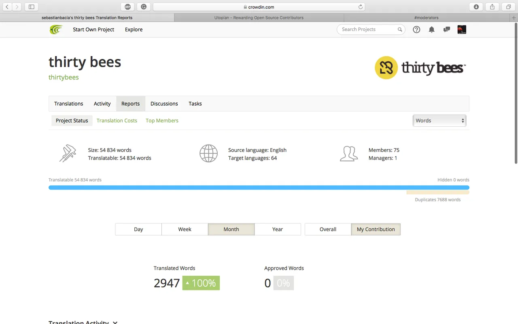The image size is (518, 324).
Task: Open the Activity tab
Action: pyautogui.click(x=102, y=104)
